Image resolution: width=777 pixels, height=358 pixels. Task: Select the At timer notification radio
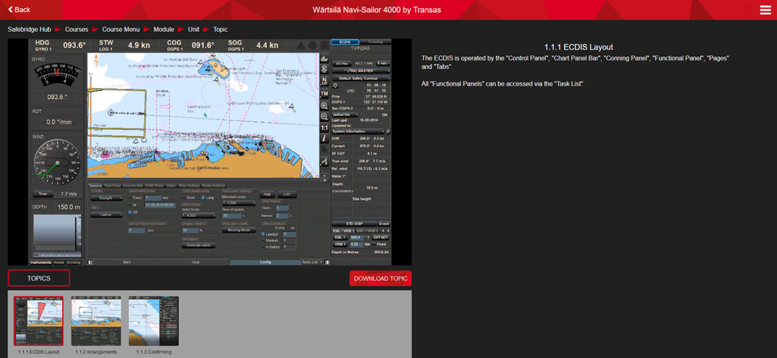pyautogui.click(x=129, y=205)
